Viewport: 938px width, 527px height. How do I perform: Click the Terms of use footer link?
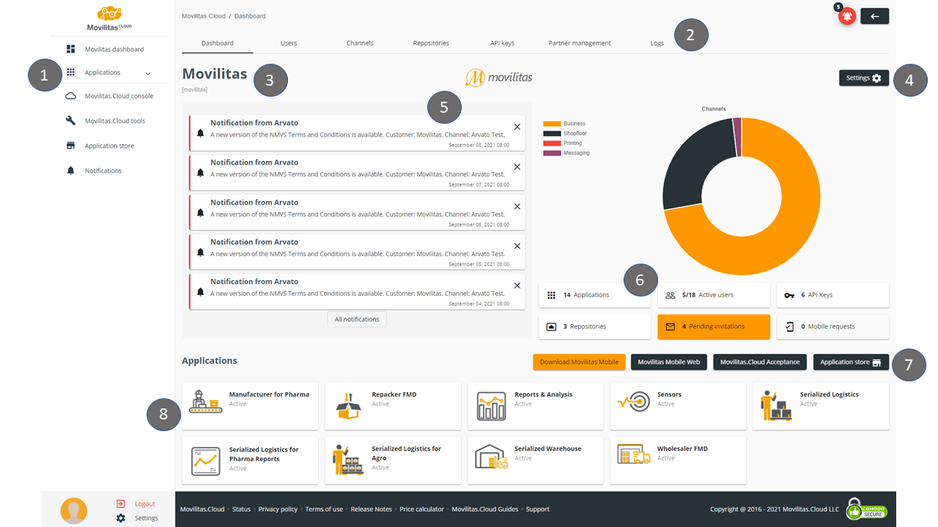click(324, 509)
